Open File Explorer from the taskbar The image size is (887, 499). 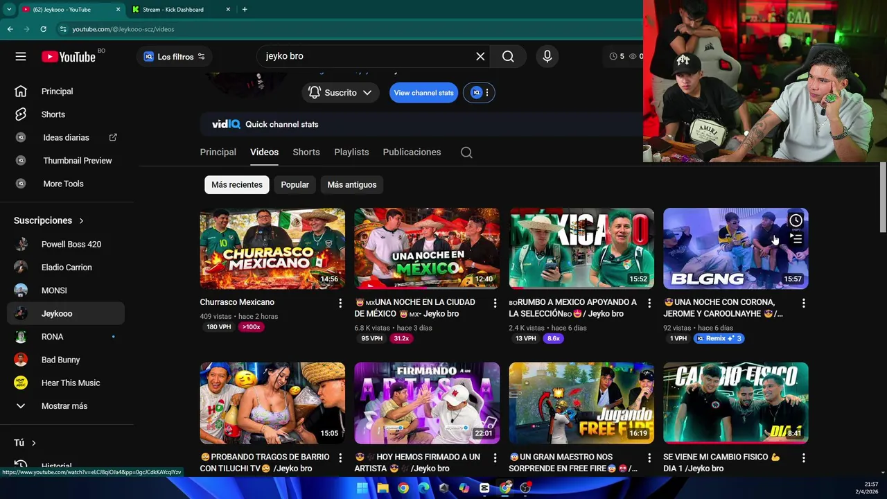pos(383,488)
